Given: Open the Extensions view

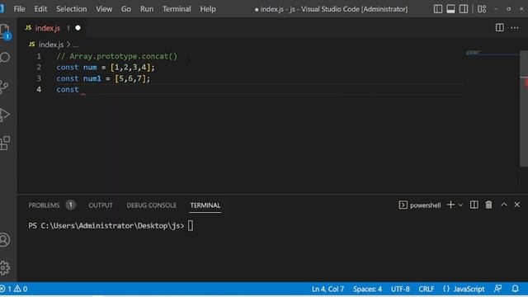Looking at the screenshot, I should [x=5, y=143].
